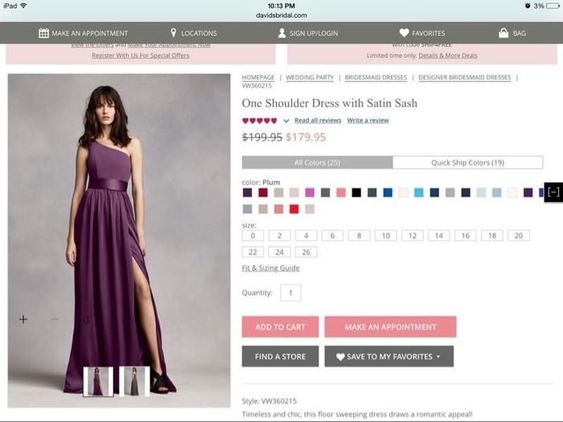Open the shopping Bag icon

pos(503,33)
